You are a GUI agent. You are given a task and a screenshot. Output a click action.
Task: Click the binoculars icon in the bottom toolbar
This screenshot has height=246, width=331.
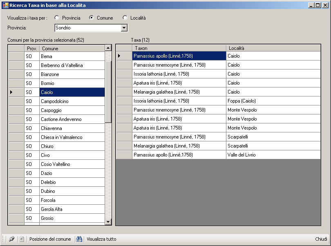(79, 239)
